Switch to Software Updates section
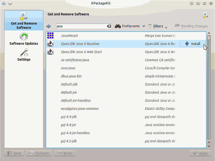Viewport: 215px width, 161px height. pos(24,39)
